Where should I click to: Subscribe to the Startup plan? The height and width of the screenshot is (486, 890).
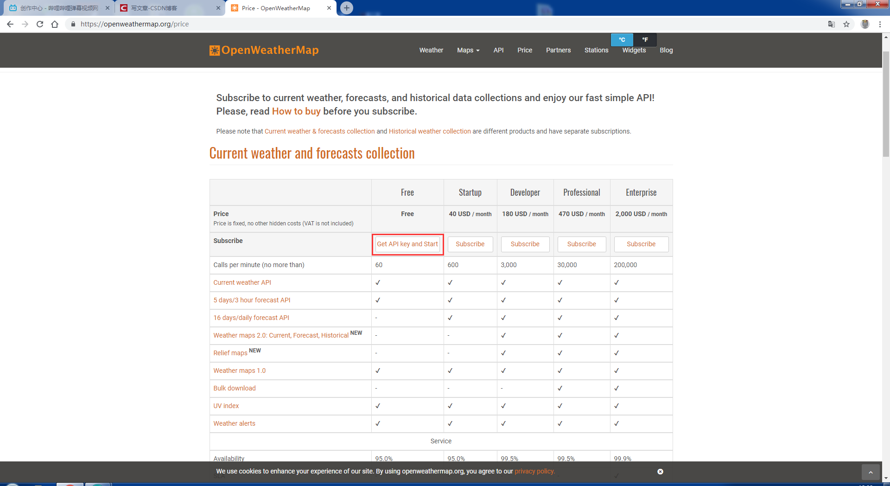470,244
